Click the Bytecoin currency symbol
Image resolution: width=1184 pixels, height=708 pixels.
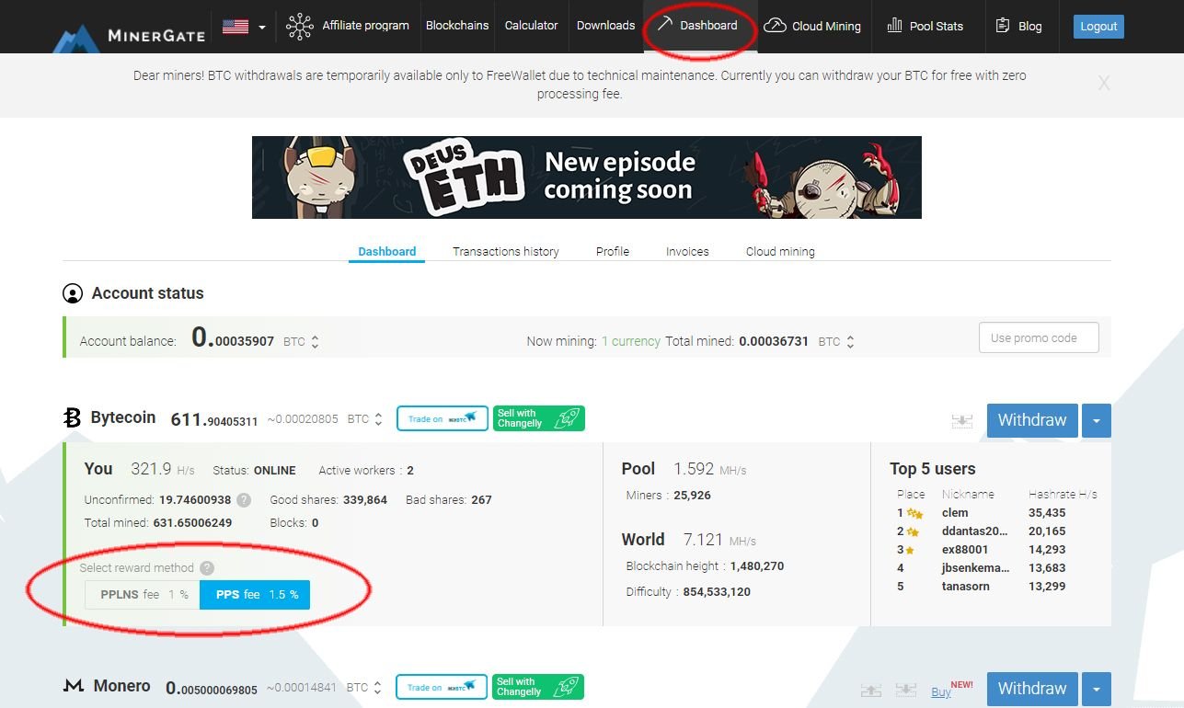click(x=72, y=417)
